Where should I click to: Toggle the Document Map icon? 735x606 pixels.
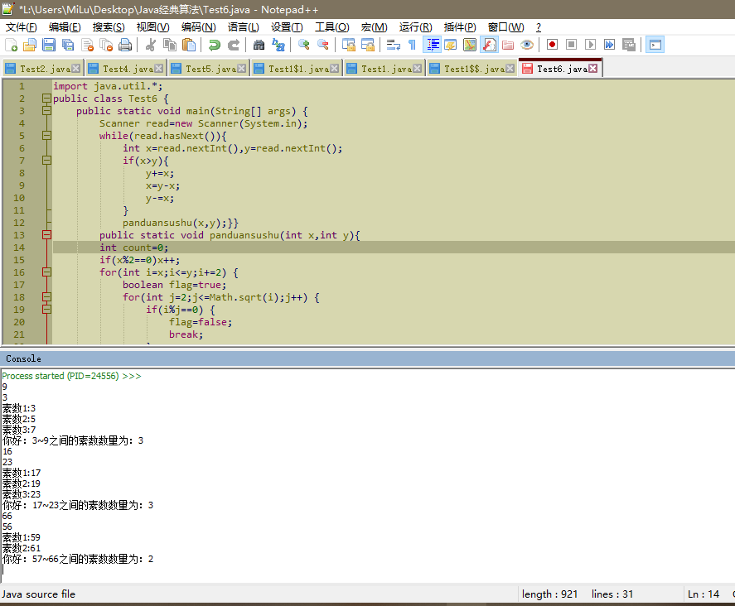470,45
